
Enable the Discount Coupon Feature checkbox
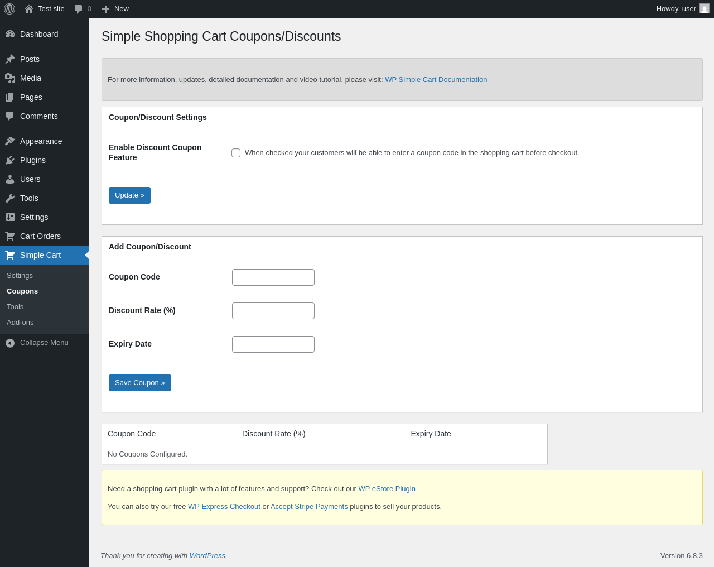[x=236, y=153]
